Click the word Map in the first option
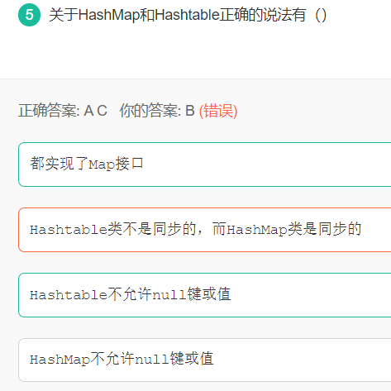The width and height of the screenshot is (391, 391). [x=102, y=165]
